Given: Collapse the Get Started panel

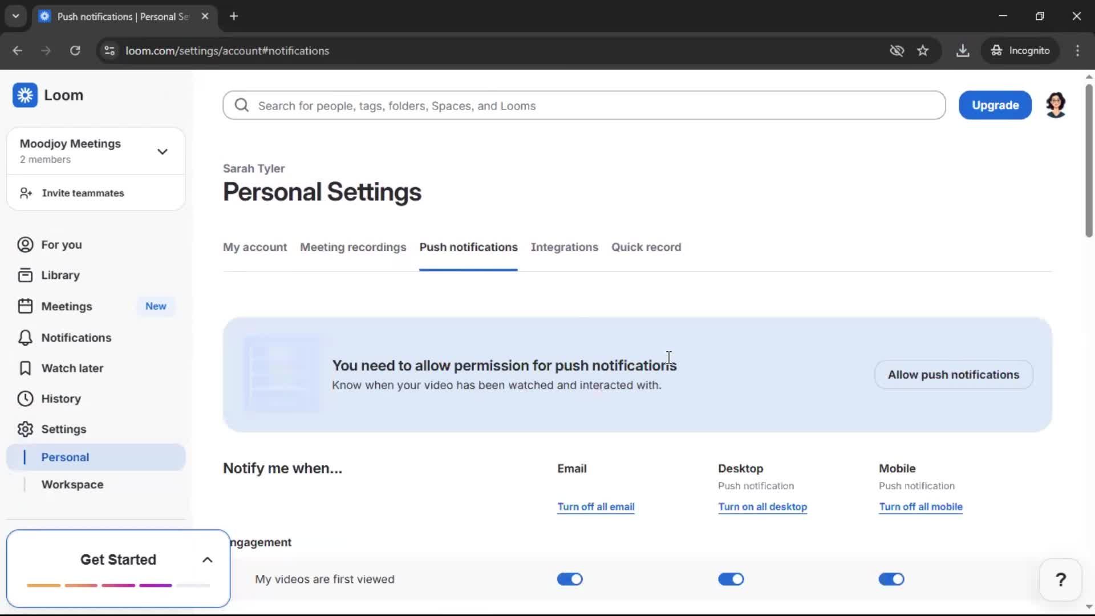Looking at the screenshot, I should click(x=206, y=560).
